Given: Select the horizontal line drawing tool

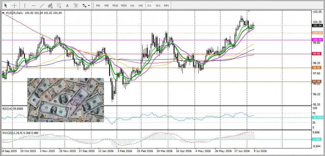Looking at the screenshot, I should [x=33, y=6].
